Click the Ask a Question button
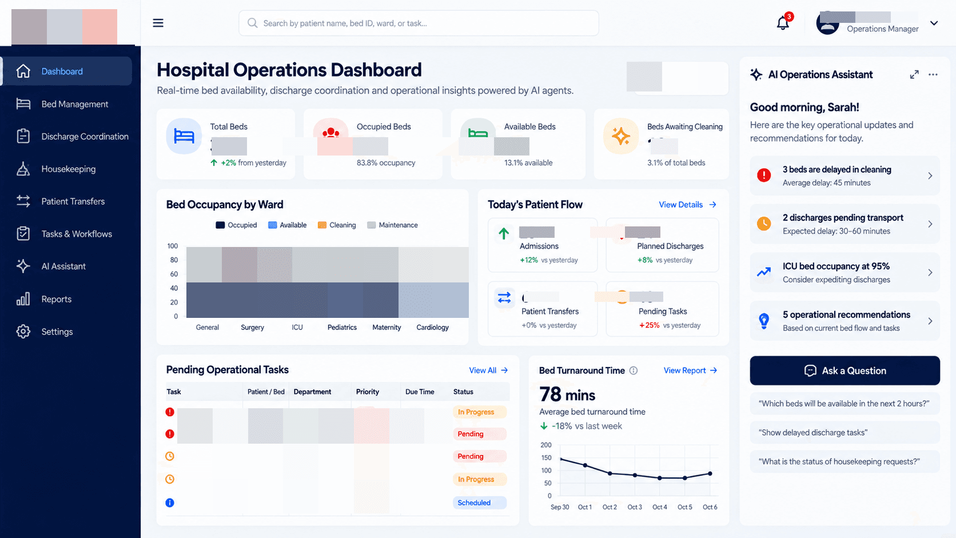This screenshot has height=538, width=956. click(845, 370)
